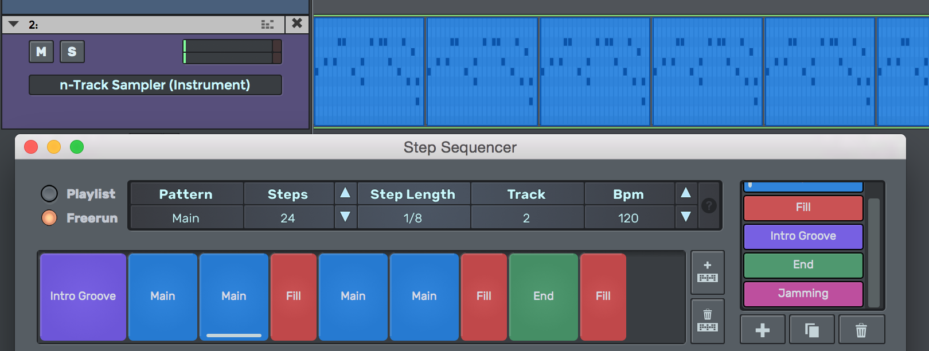
Task: Open the Step Length 1/8 value
Action: (413, 218)
